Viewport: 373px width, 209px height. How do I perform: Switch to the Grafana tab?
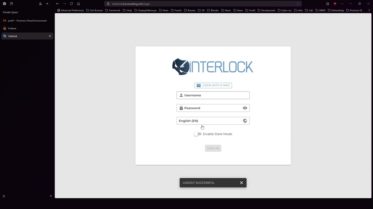[x=27, y=28]
